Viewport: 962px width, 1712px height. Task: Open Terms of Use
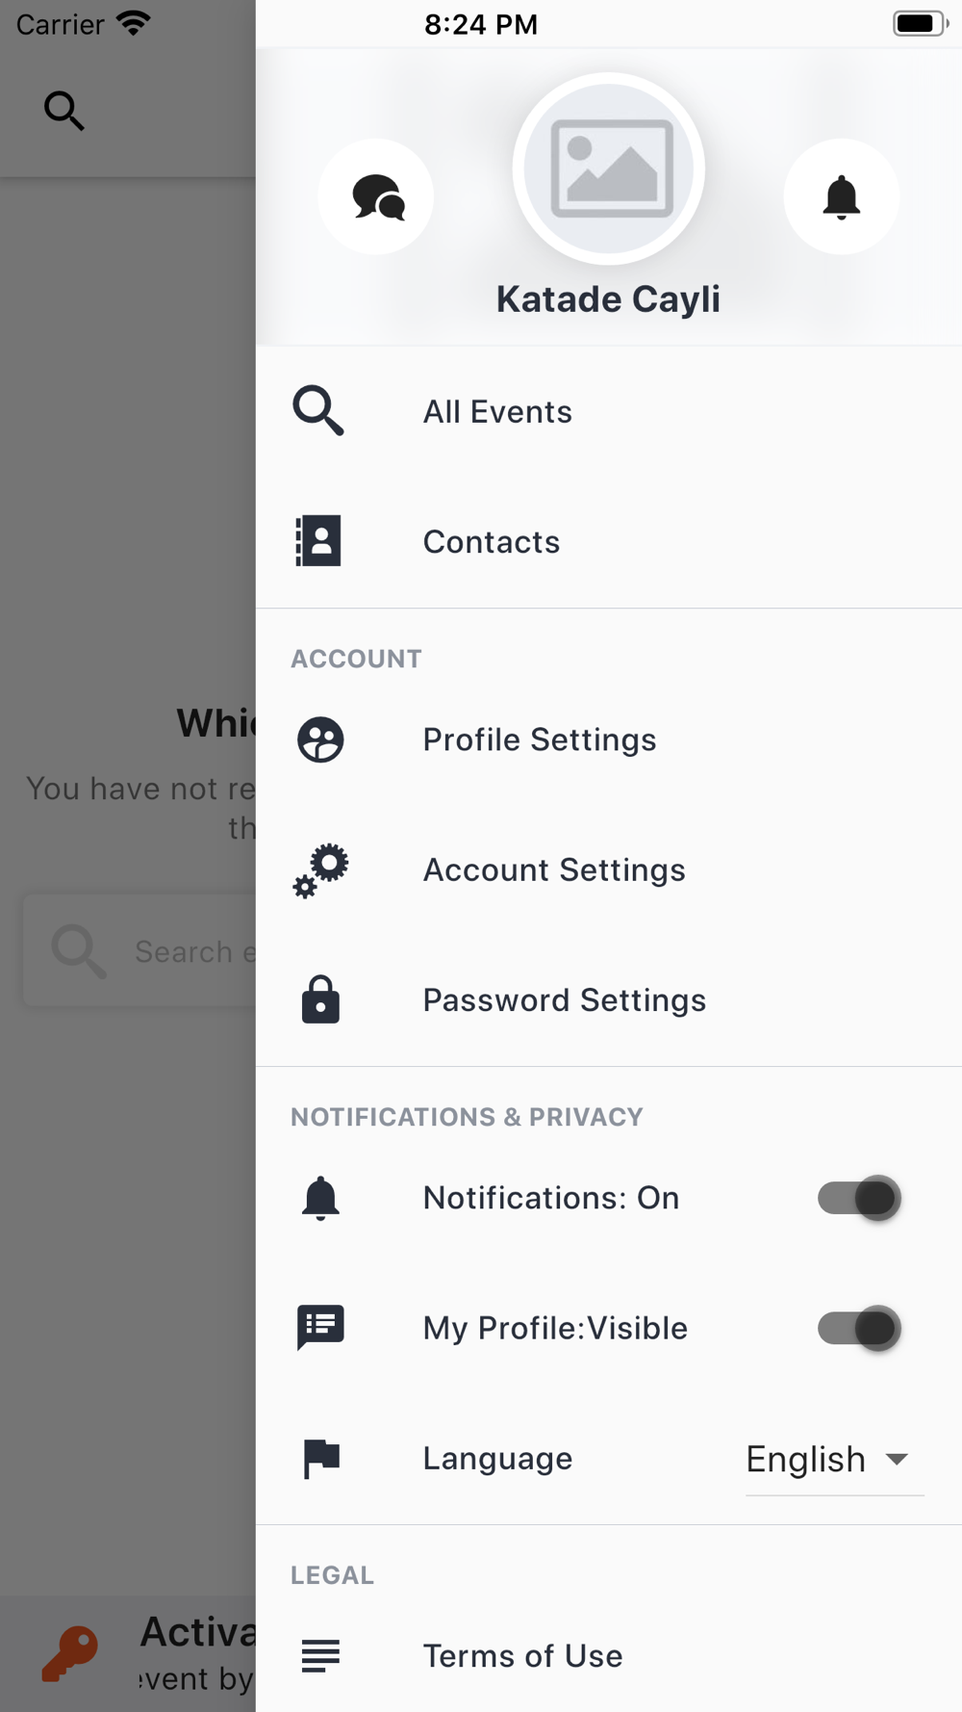[x=522, y=1656]
